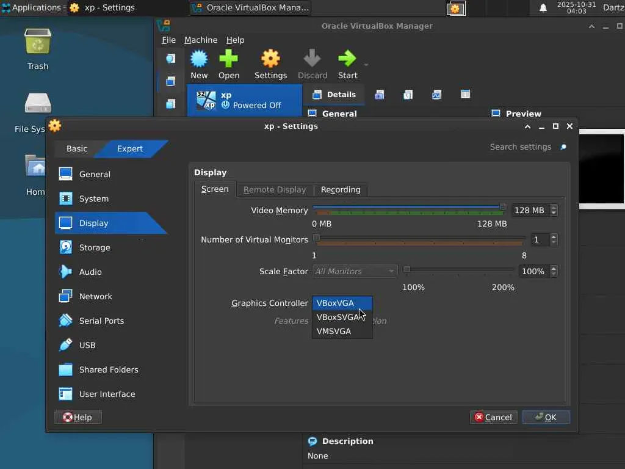
Task: Open the Remote Display tab
Action: click(x=275, y=190)
